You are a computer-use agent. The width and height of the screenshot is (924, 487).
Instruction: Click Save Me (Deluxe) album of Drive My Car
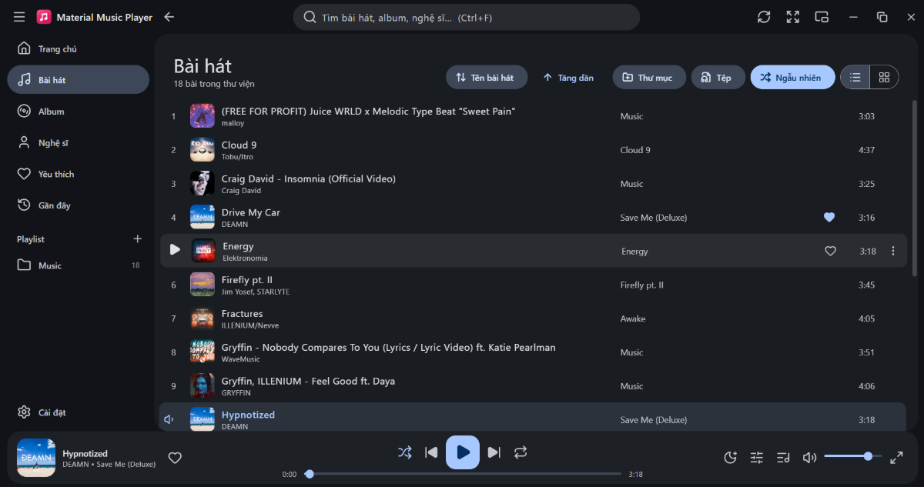click(x=654, y=218)
